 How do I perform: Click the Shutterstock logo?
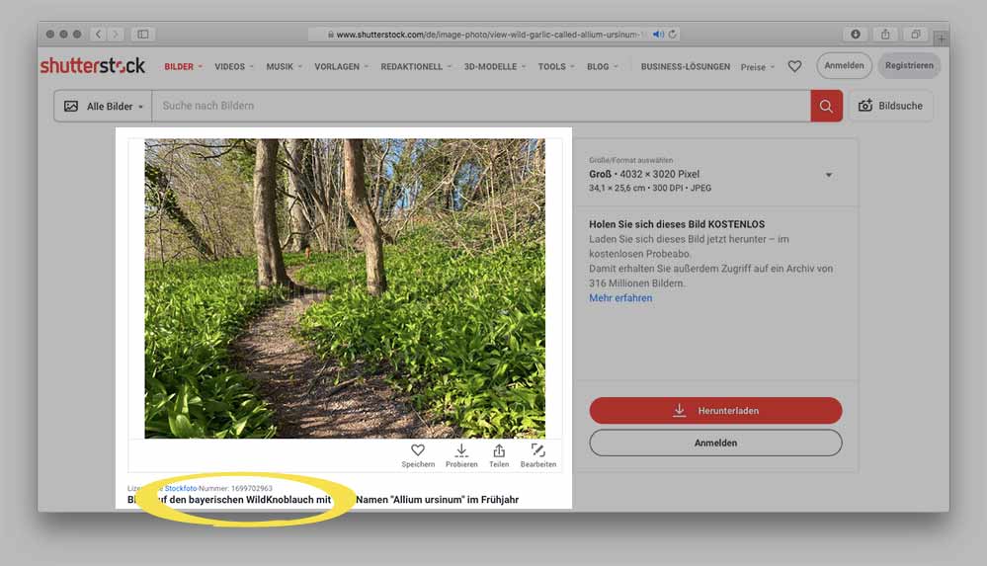(92, 66)
